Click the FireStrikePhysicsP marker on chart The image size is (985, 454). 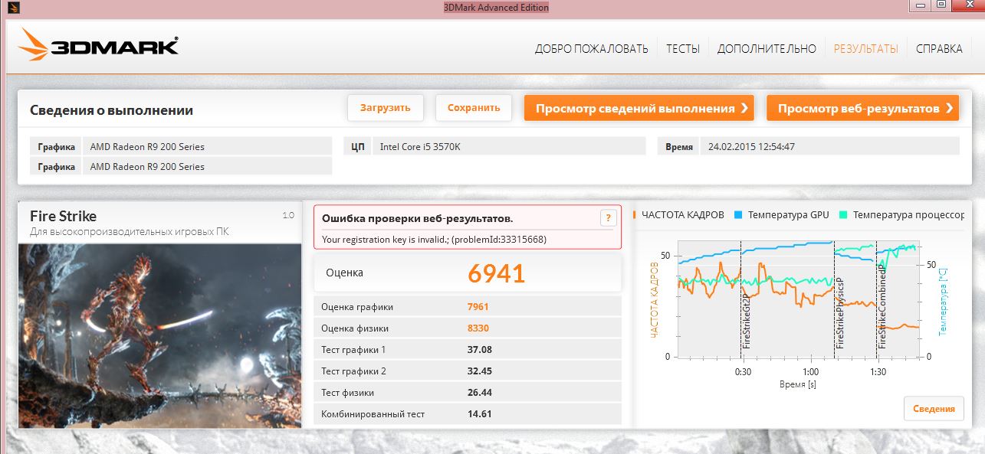pos(839,312)
